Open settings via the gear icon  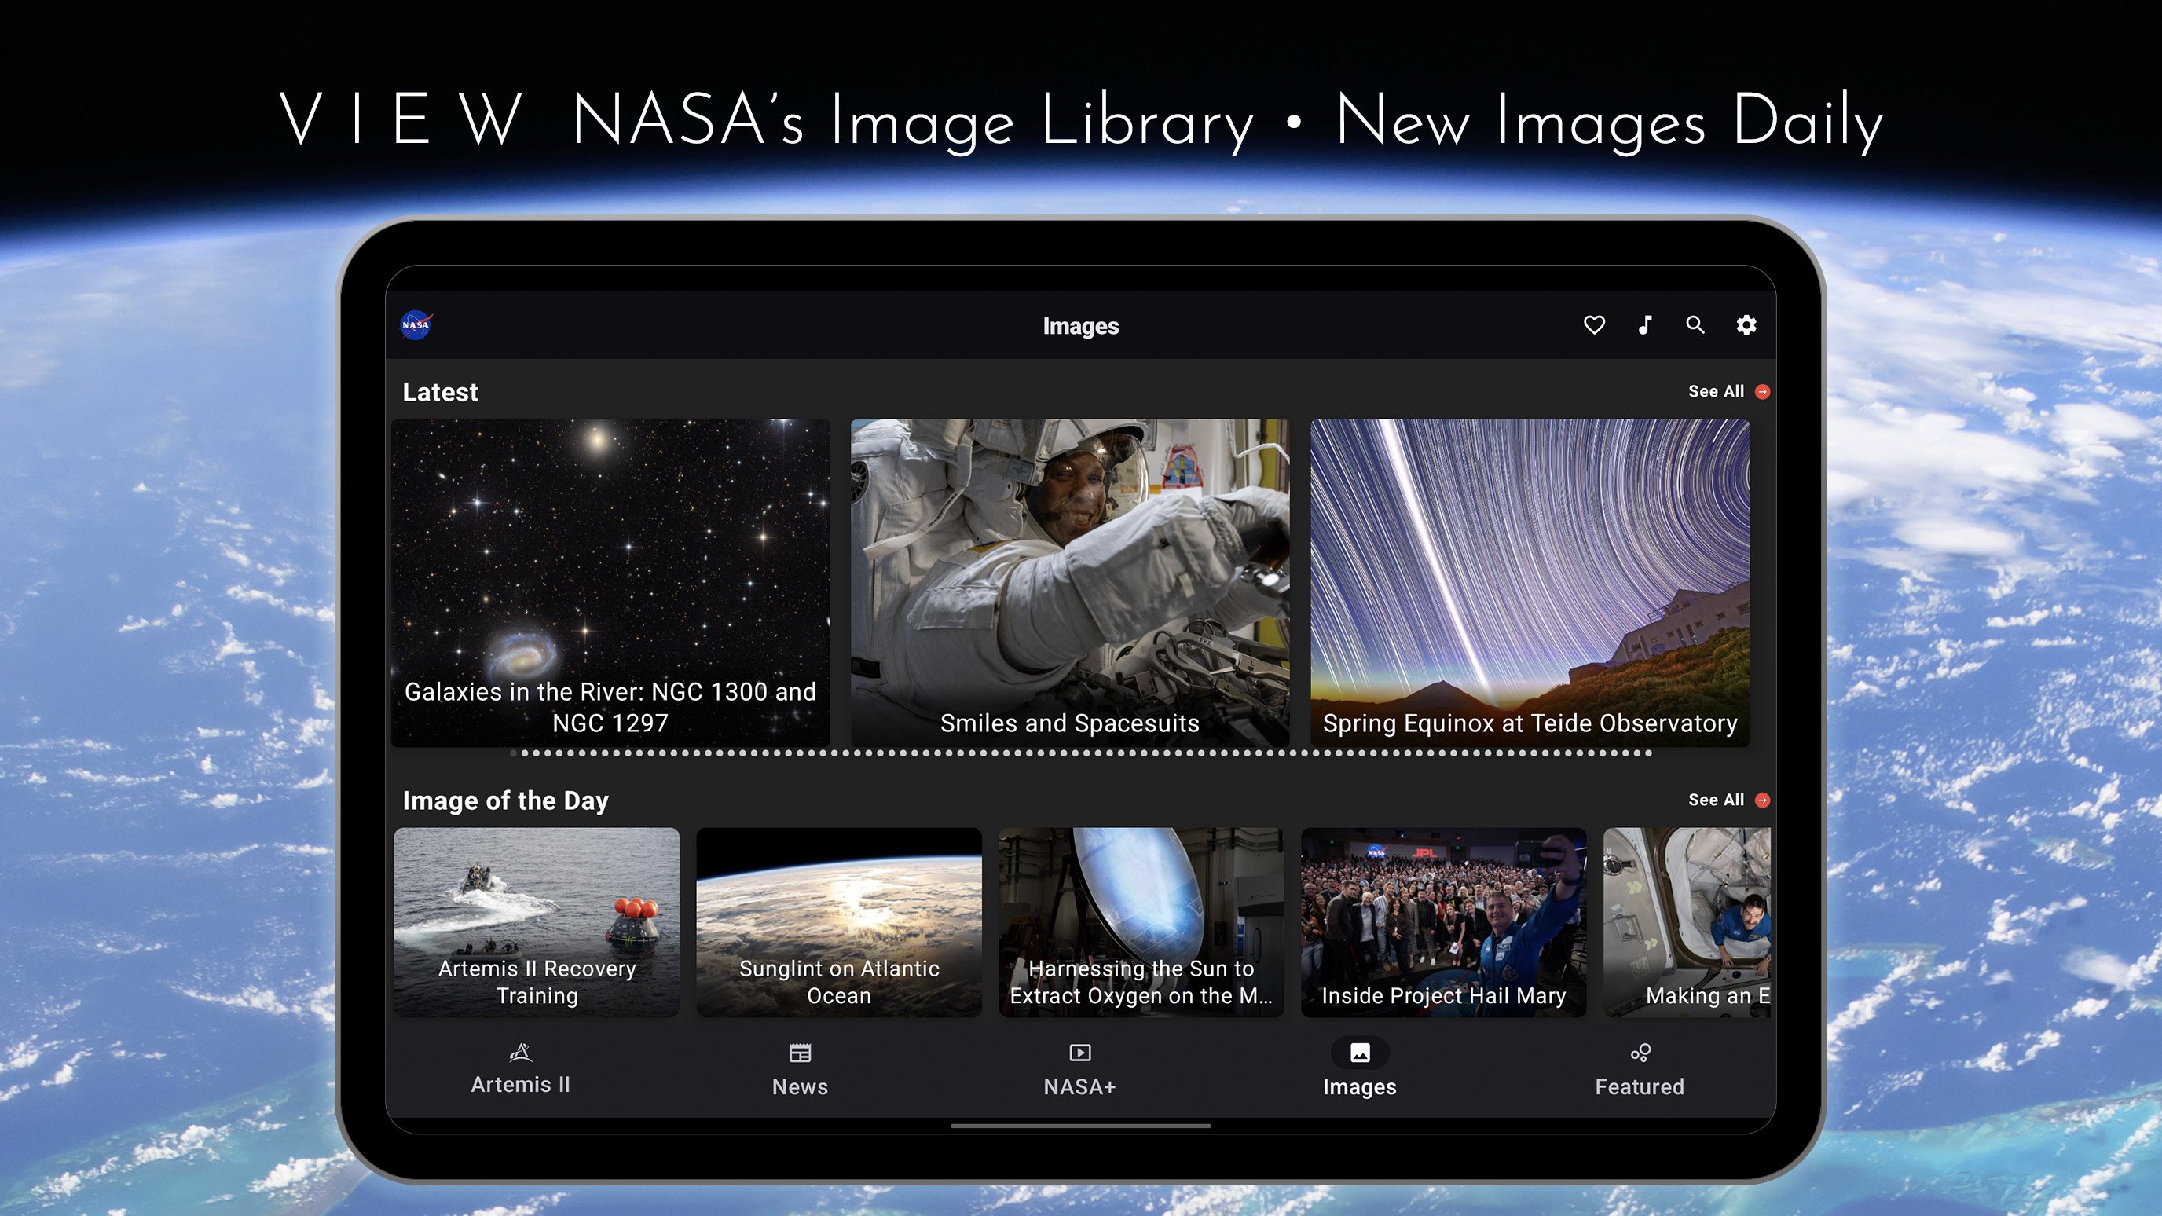1746,324
